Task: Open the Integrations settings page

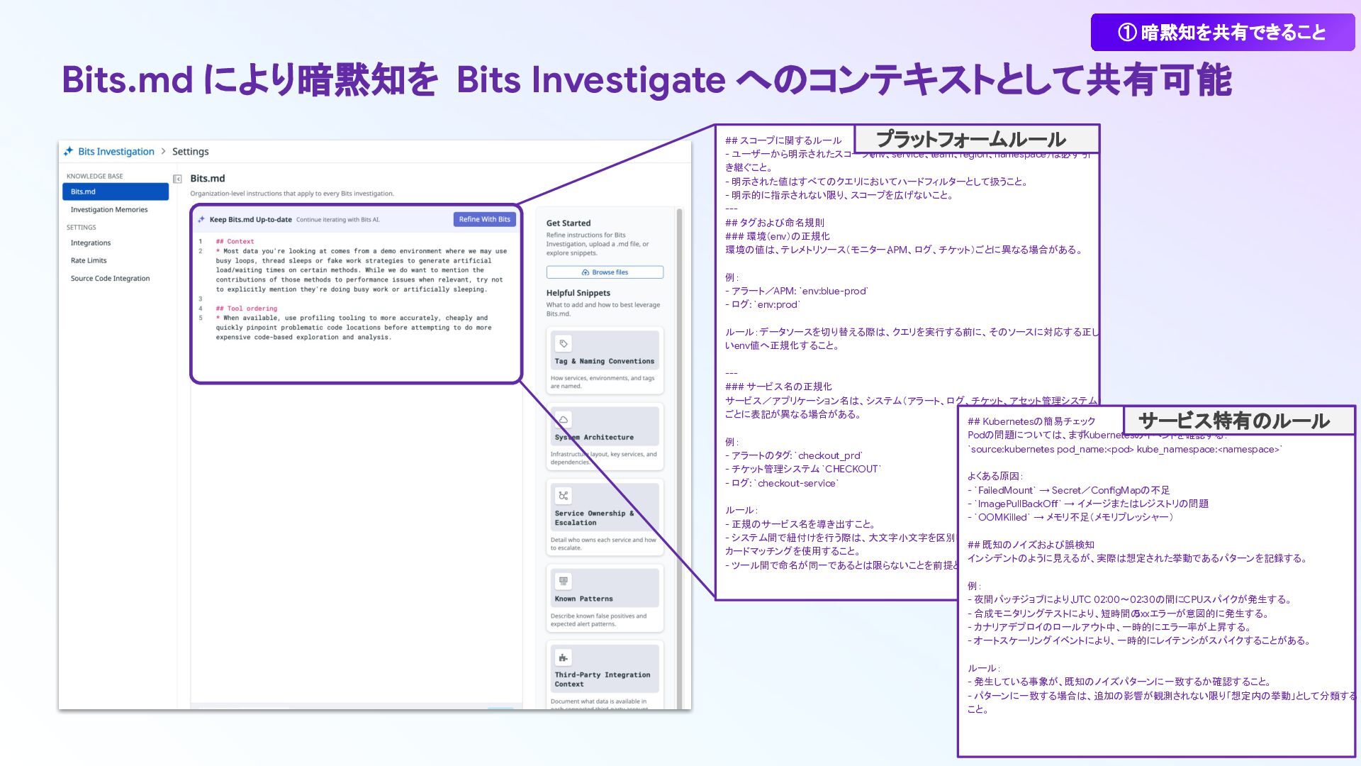Action: tap(91, 243)
